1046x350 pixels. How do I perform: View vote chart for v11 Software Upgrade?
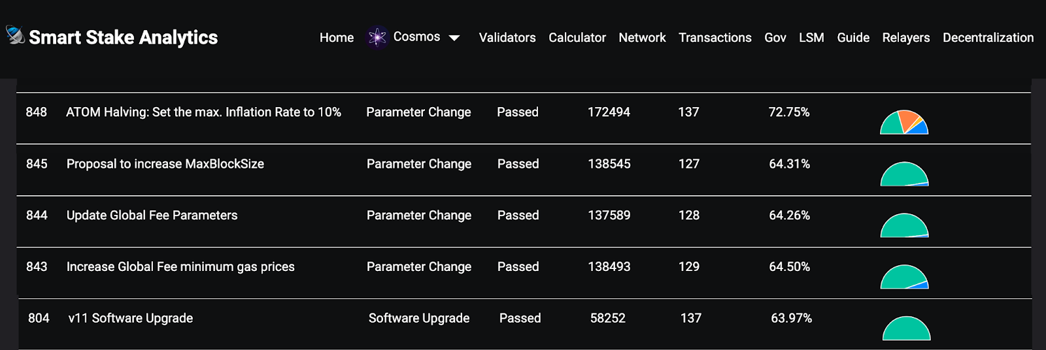point(906,328)
